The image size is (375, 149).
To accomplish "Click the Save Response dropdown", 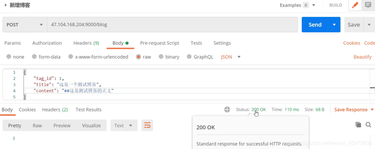I will point(354,110).
